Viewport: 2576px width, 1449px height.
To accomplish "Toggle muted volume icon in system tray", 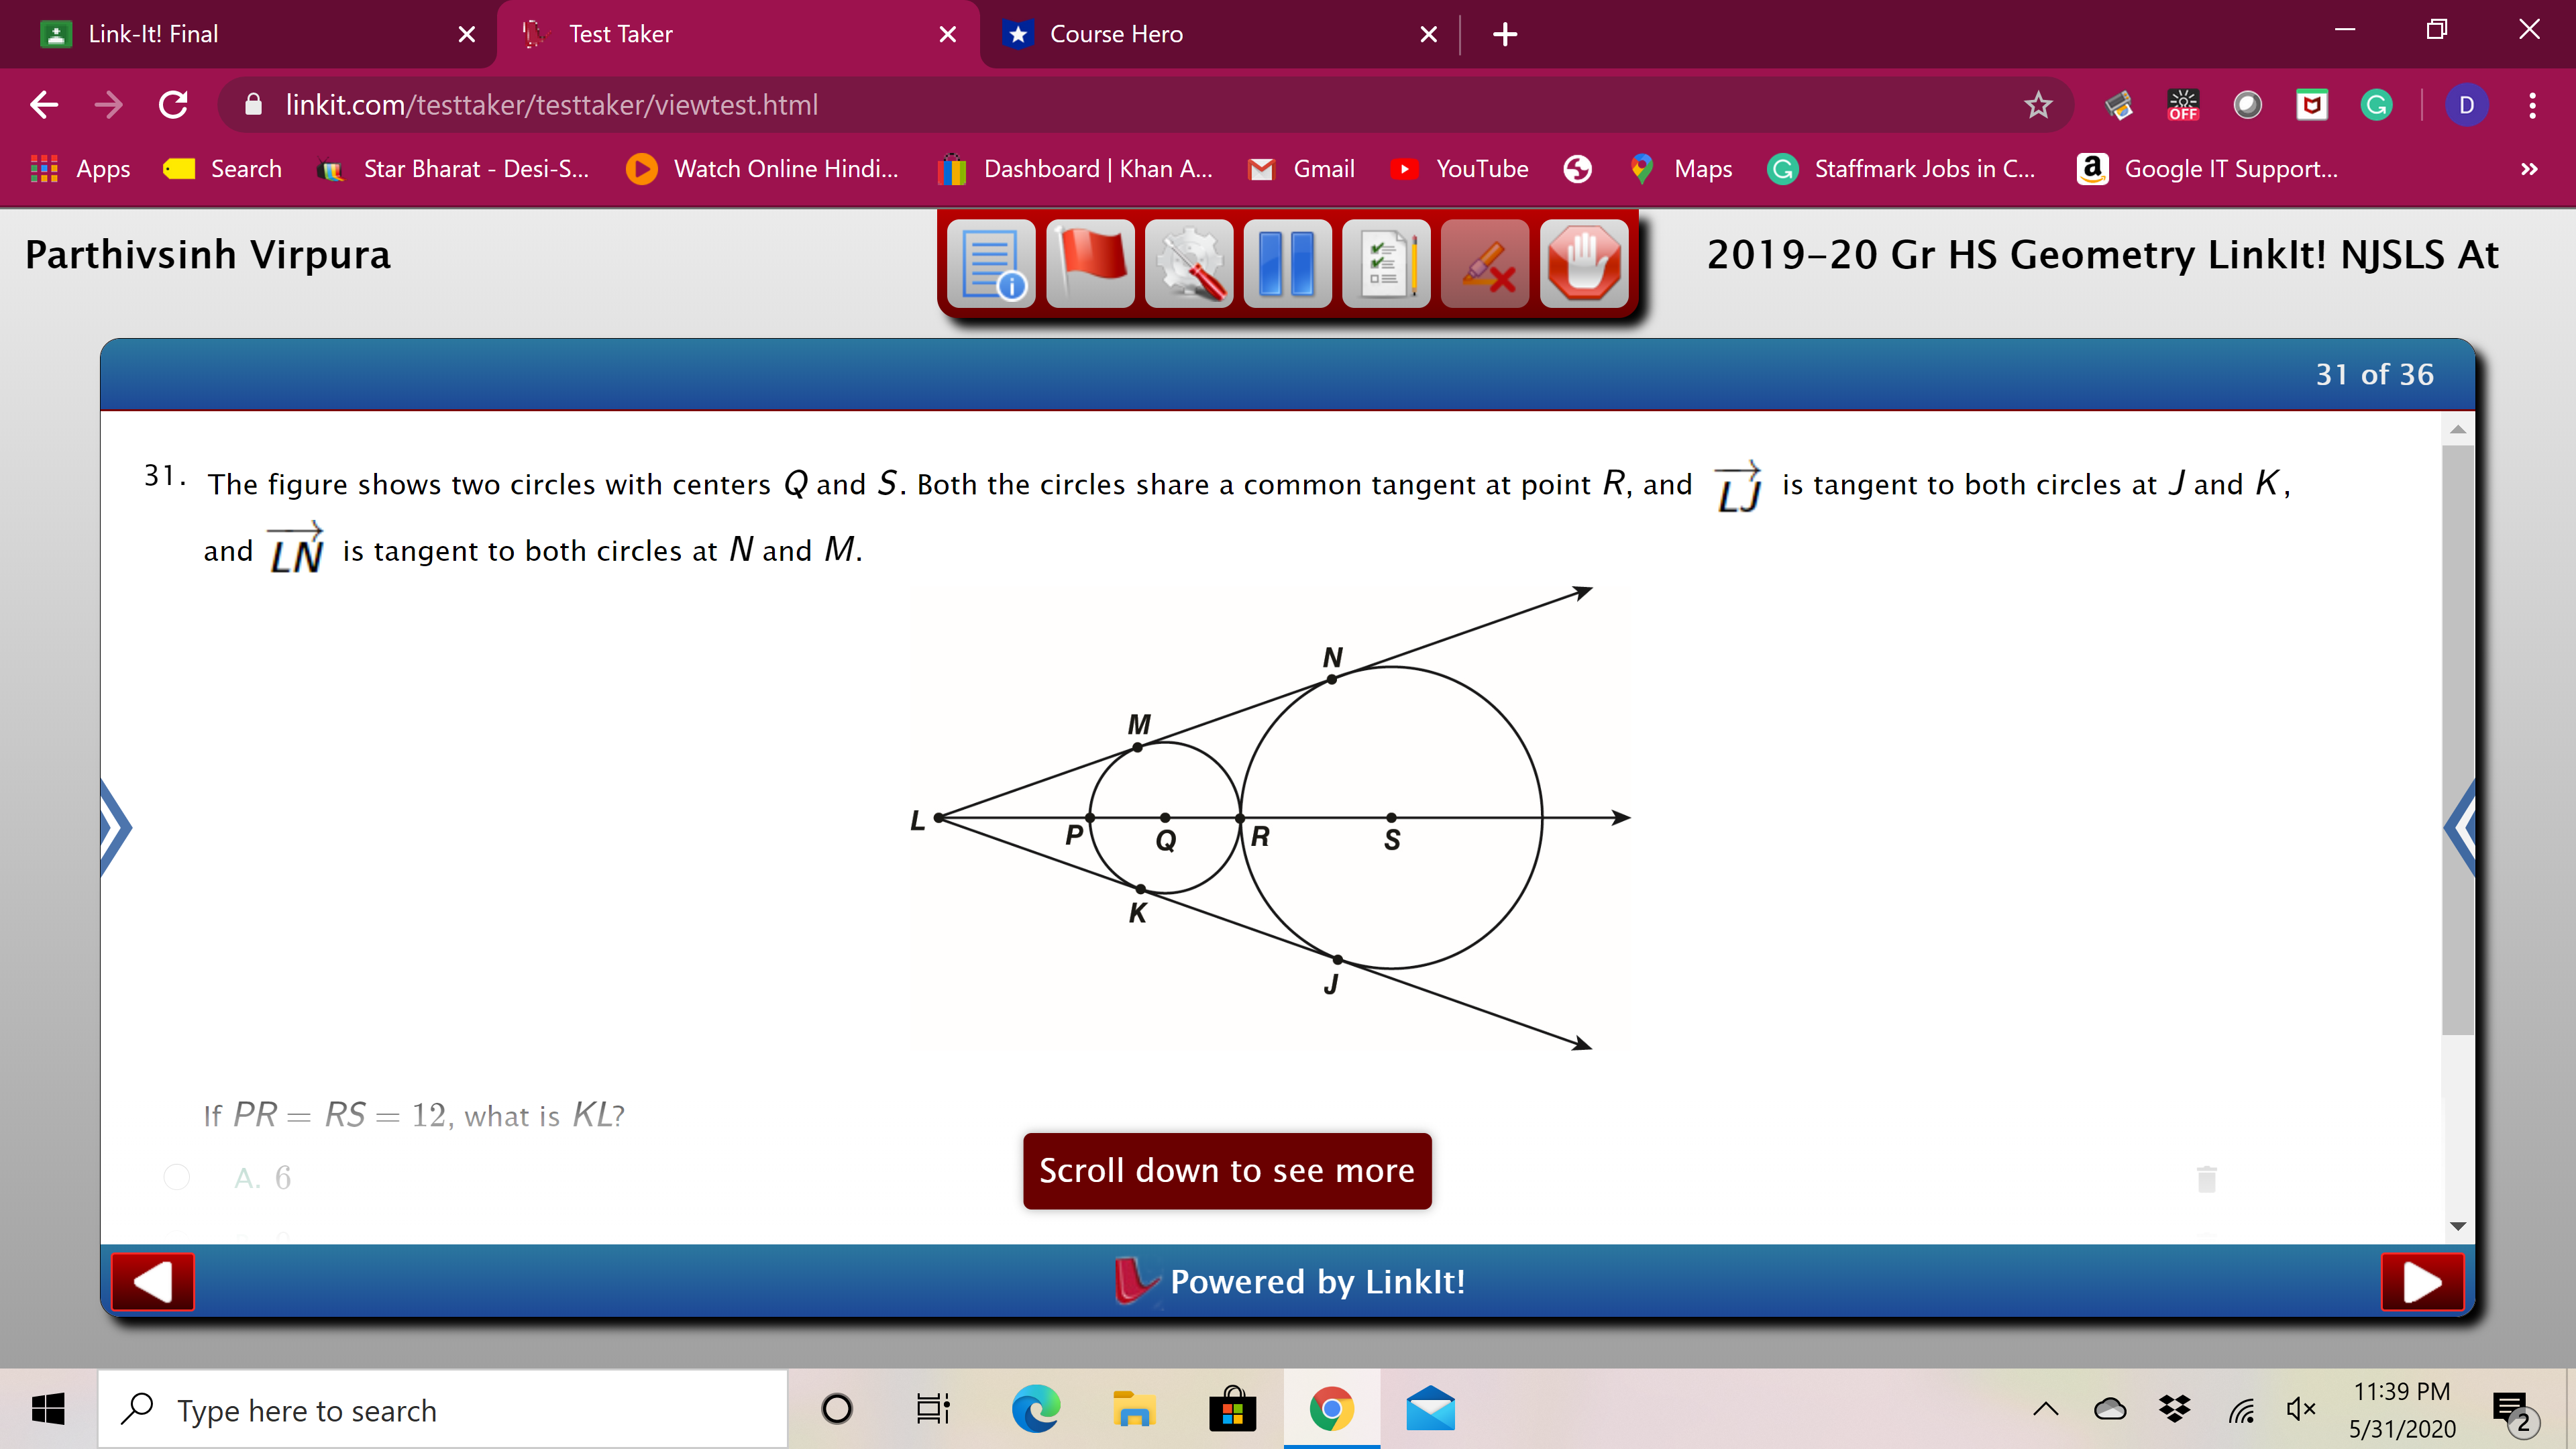I will (x=2300, y=1410).
